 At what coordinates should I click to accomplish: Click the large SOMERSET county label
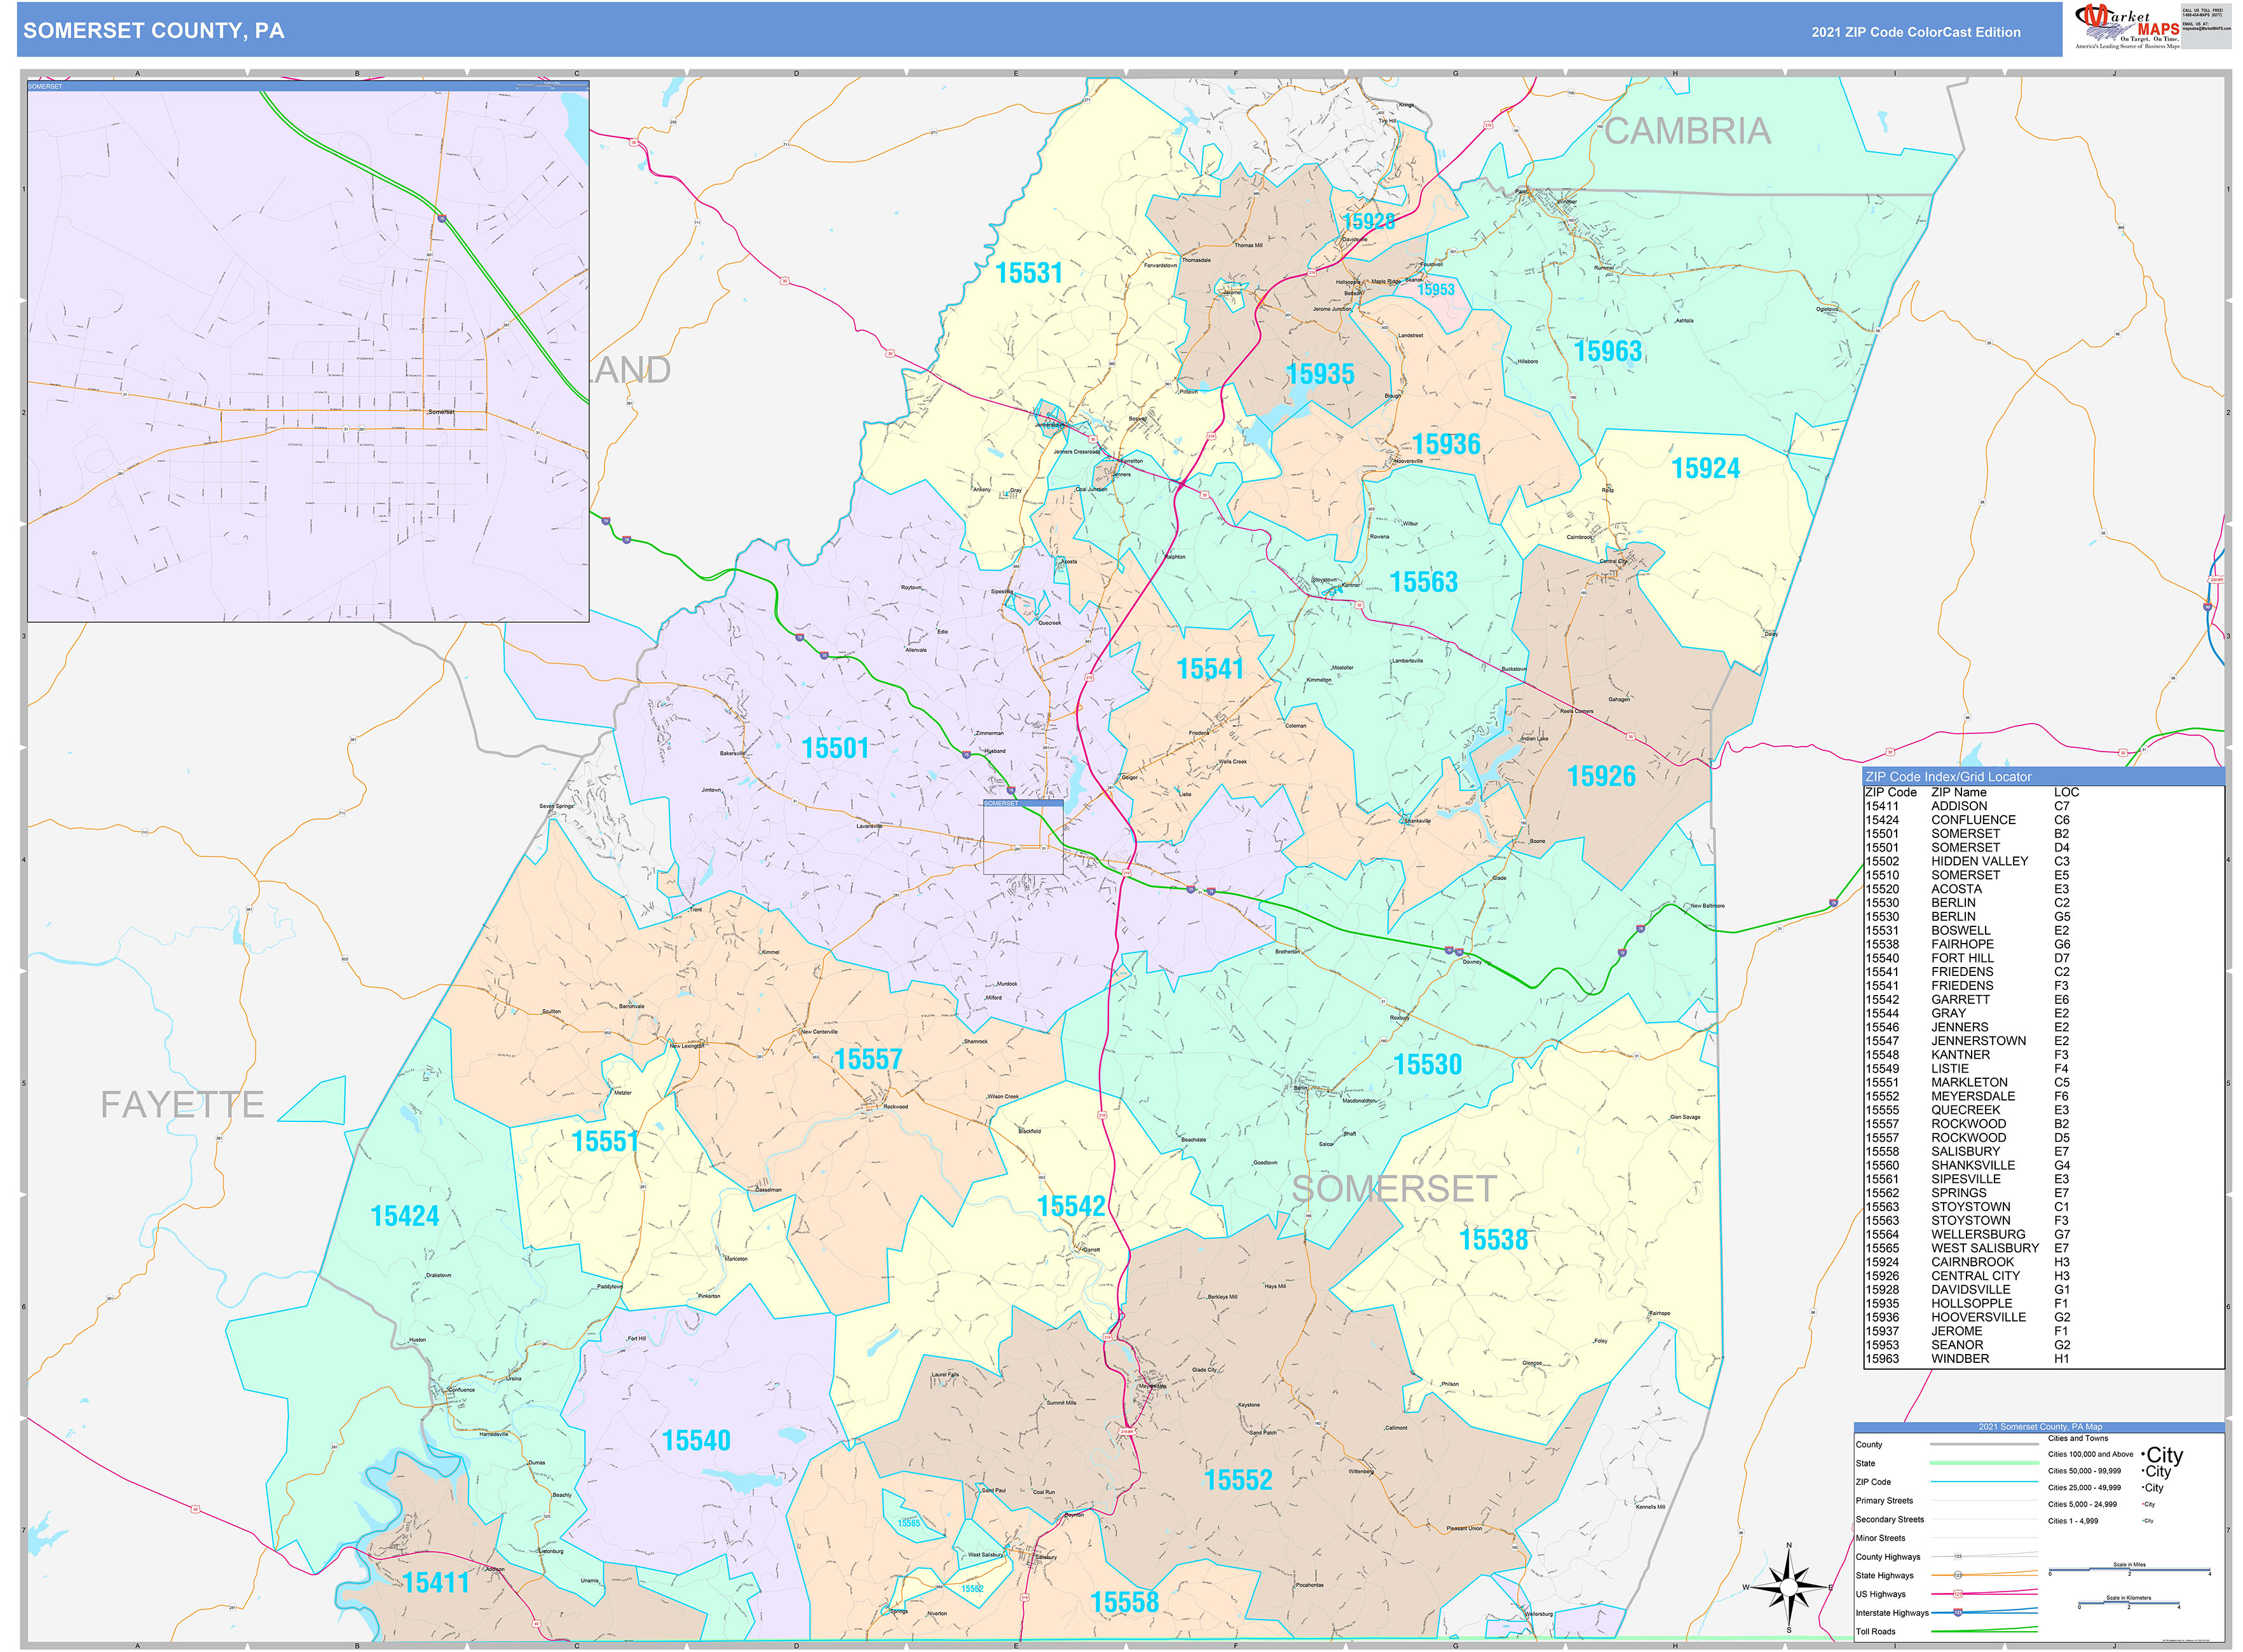click(x=1394, y=1189)
